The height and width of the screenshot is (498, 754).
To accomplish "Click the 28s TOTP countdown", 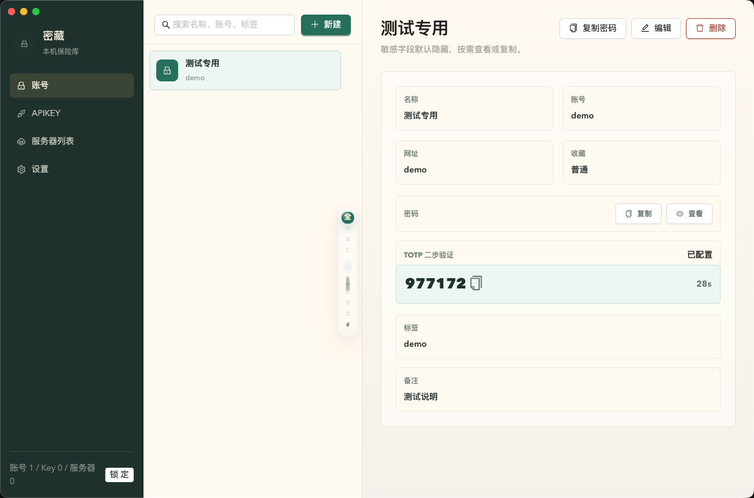I will 704,284.
